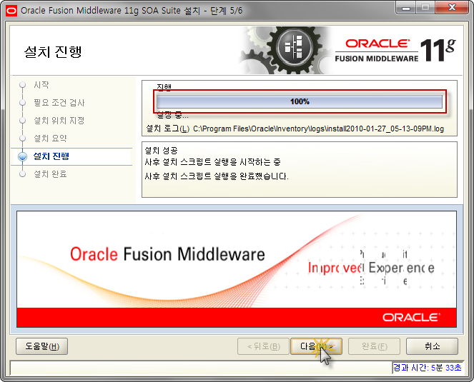Click the 100% progress bar
Viewport: 474px width, 382px height.
coord(300,101)
